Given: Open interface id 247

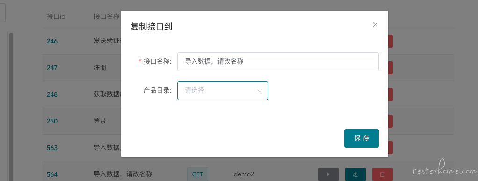Looking at the screenshot, I should pyautogui.click(x=52, y=68).
